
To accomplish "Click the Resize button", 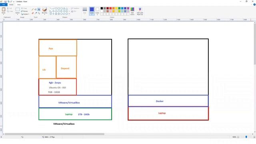I will point(24,11).
